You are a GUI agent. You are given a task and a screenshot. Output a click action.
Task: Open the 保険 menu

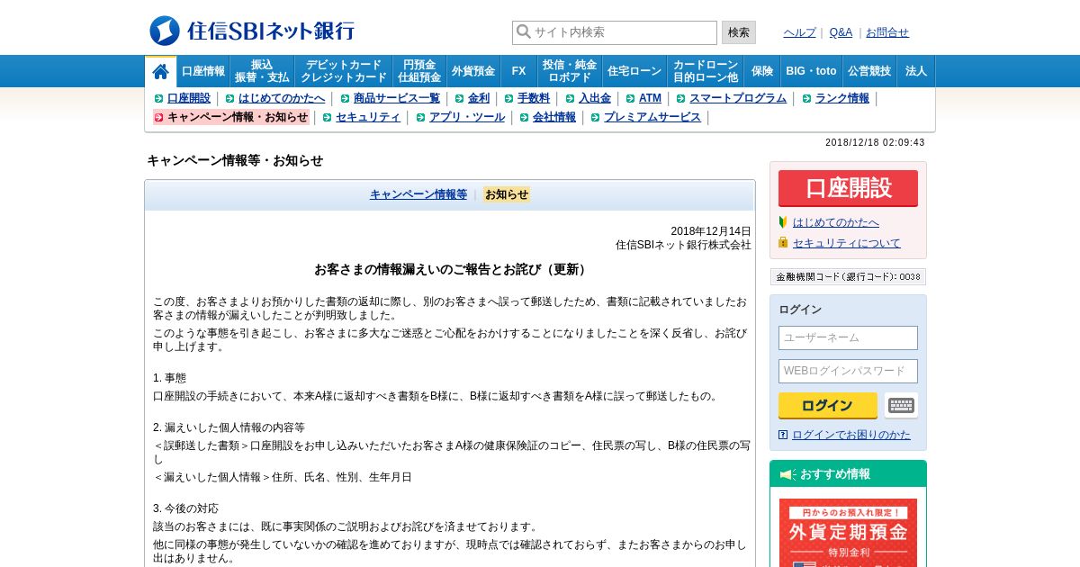[x=762, y=71]
